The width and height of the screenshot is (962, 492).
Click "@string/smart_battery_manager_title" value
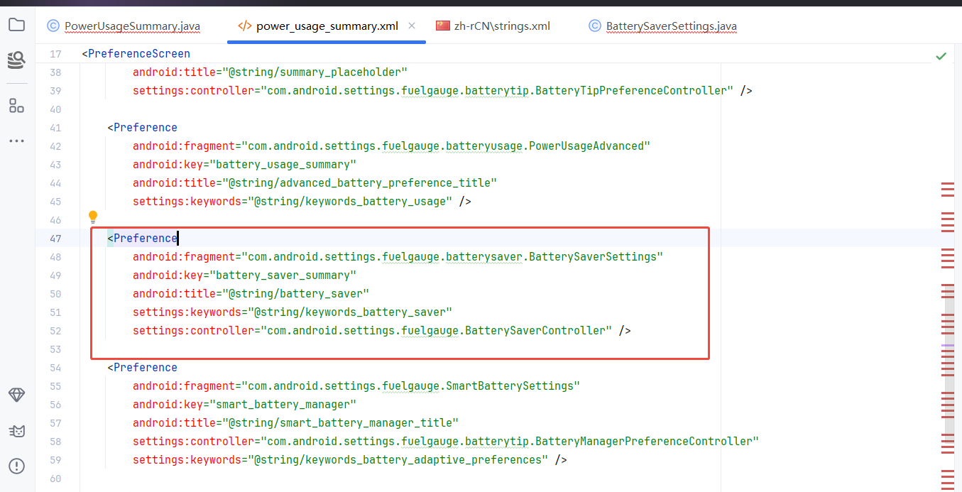click(340, 423)
